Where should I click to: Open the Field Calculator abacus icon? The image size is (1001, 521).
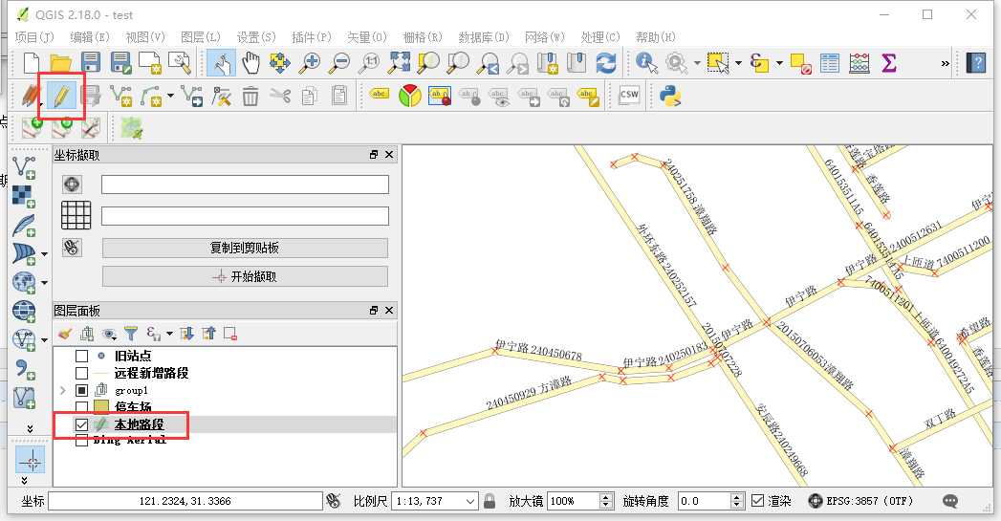click(860, 63)
